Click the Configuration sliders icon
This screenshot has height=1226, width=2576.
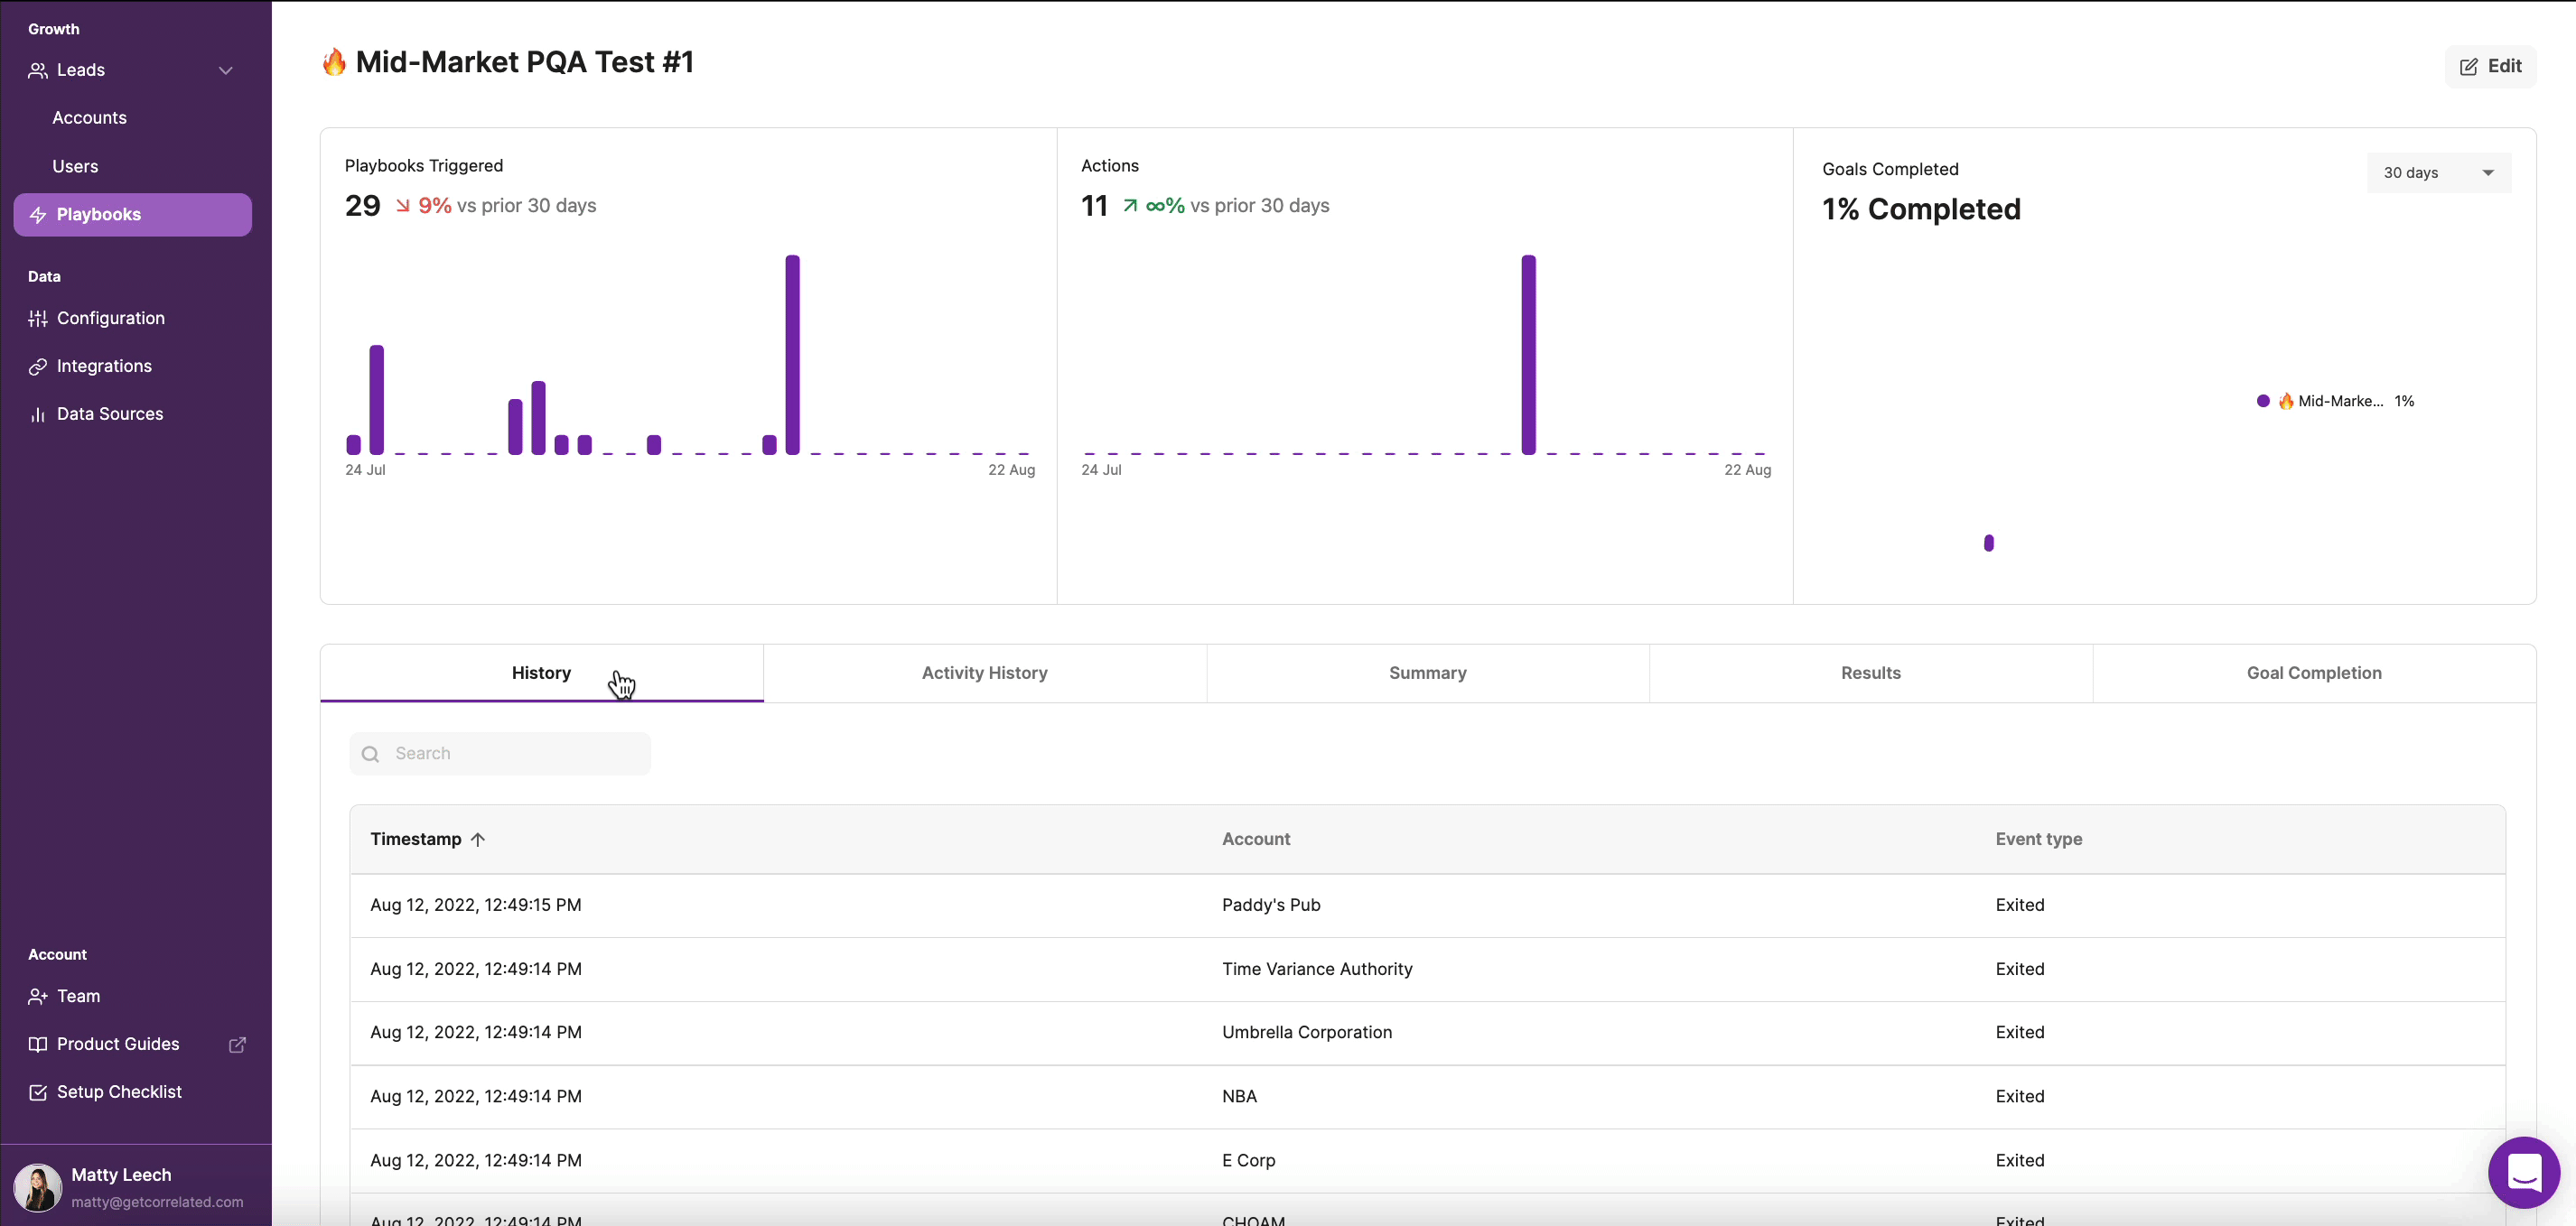(x=38, y=318)
